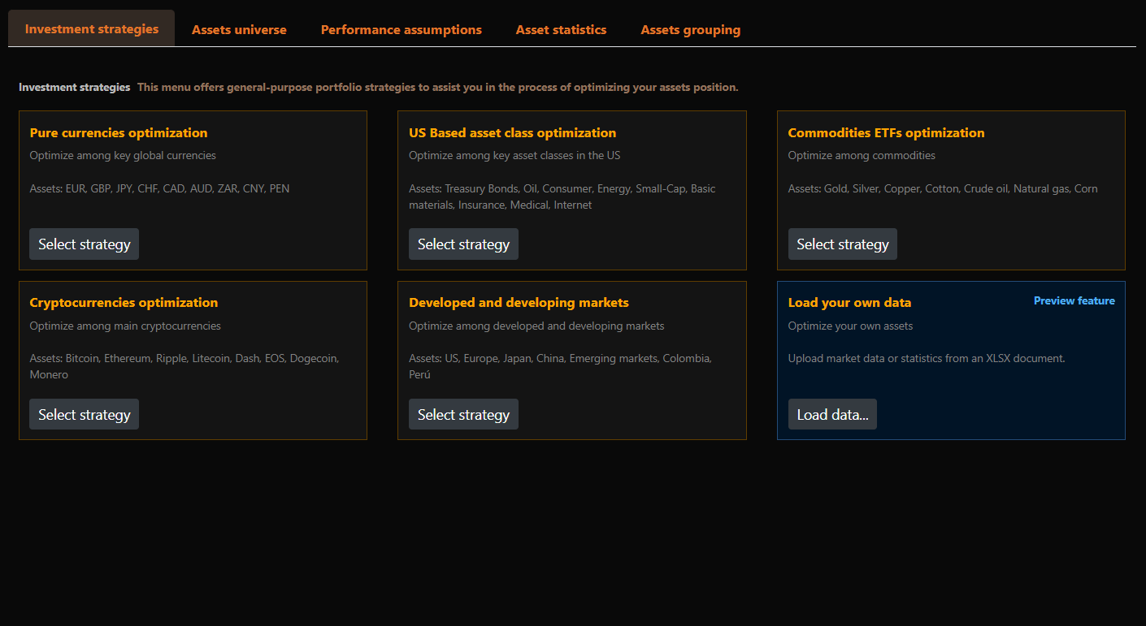The width and height of the screenshot is (1146, 626).
Task: Go to the Performance assumptions tab
Action: tap(401, 30)
